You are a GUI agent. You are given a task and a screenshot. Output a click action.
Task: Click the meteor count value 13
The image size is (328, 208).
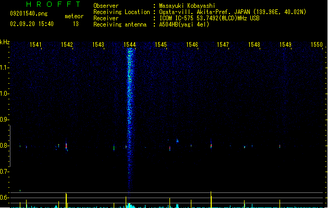click(x=76, y=24)
